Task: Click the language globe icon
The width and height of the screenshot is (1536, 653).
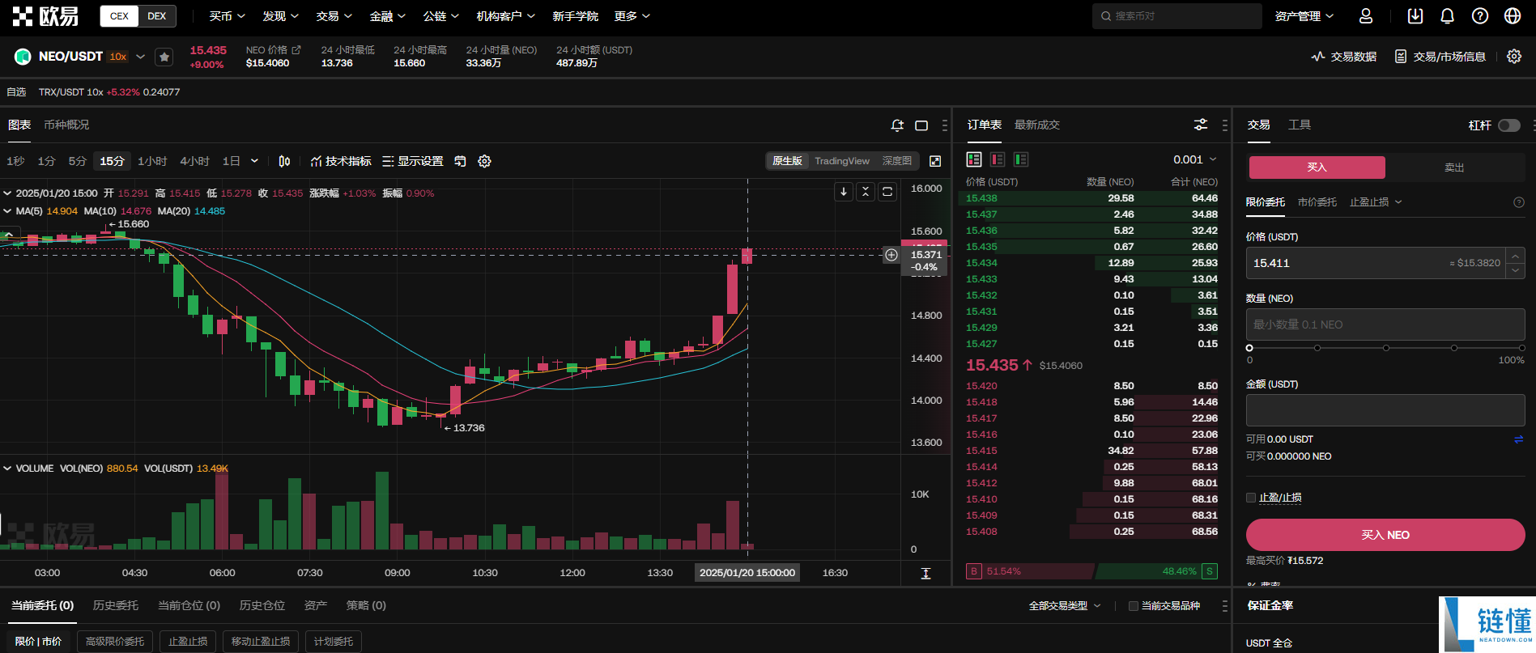Action: 1512,16
